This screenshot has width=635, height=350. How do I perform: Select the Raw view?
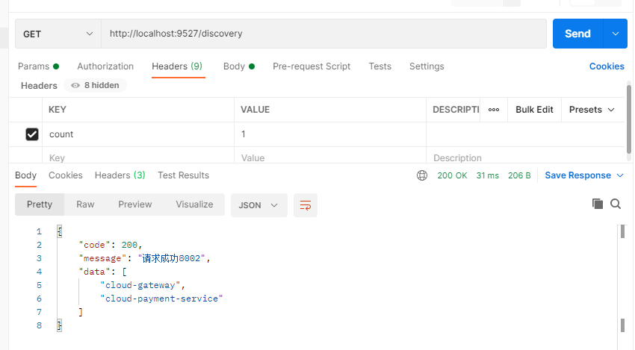point(85,204)
